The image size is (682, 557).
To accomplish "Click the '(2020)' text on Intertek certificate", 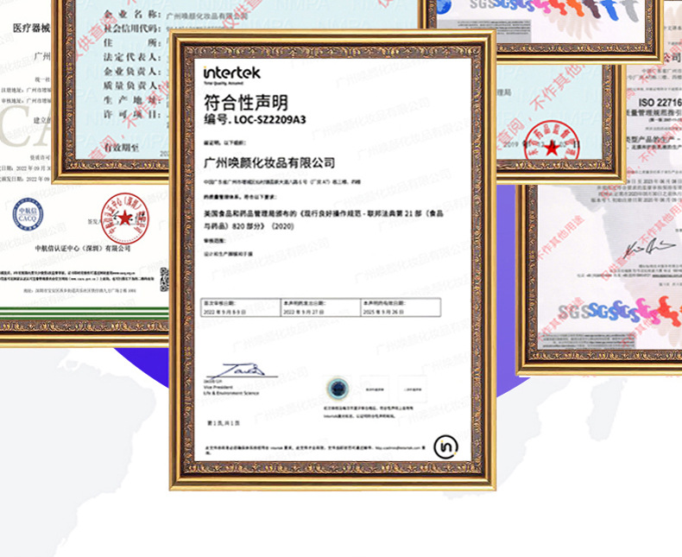I will point(282,226).
